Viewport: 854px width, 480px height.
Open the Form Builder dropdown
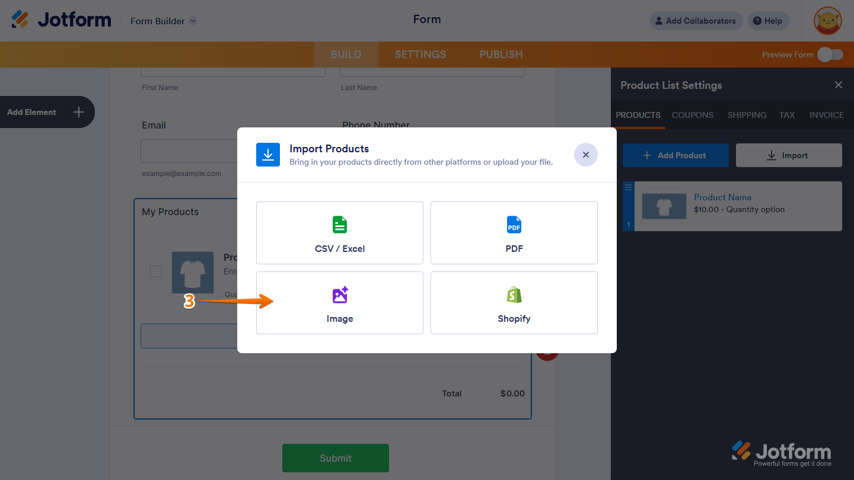point(164,21)
